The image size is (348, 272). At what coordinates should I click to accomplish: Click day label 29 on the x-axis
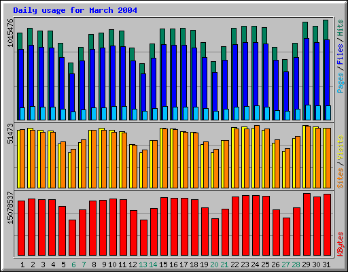[x=306, y=265]
